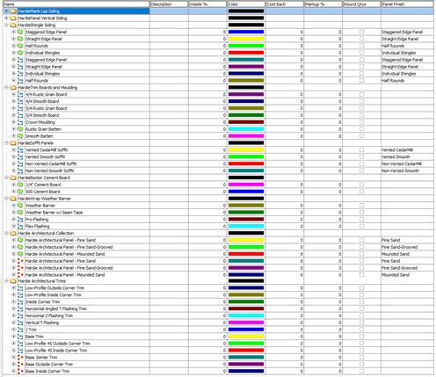Click the HardiePanel Vertical Siding folder icon

click(x=13, y=18)
